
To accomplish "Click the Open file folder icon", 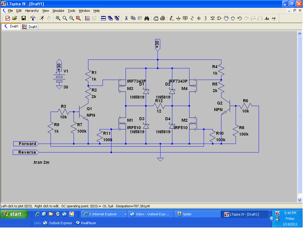I will 14,18.
